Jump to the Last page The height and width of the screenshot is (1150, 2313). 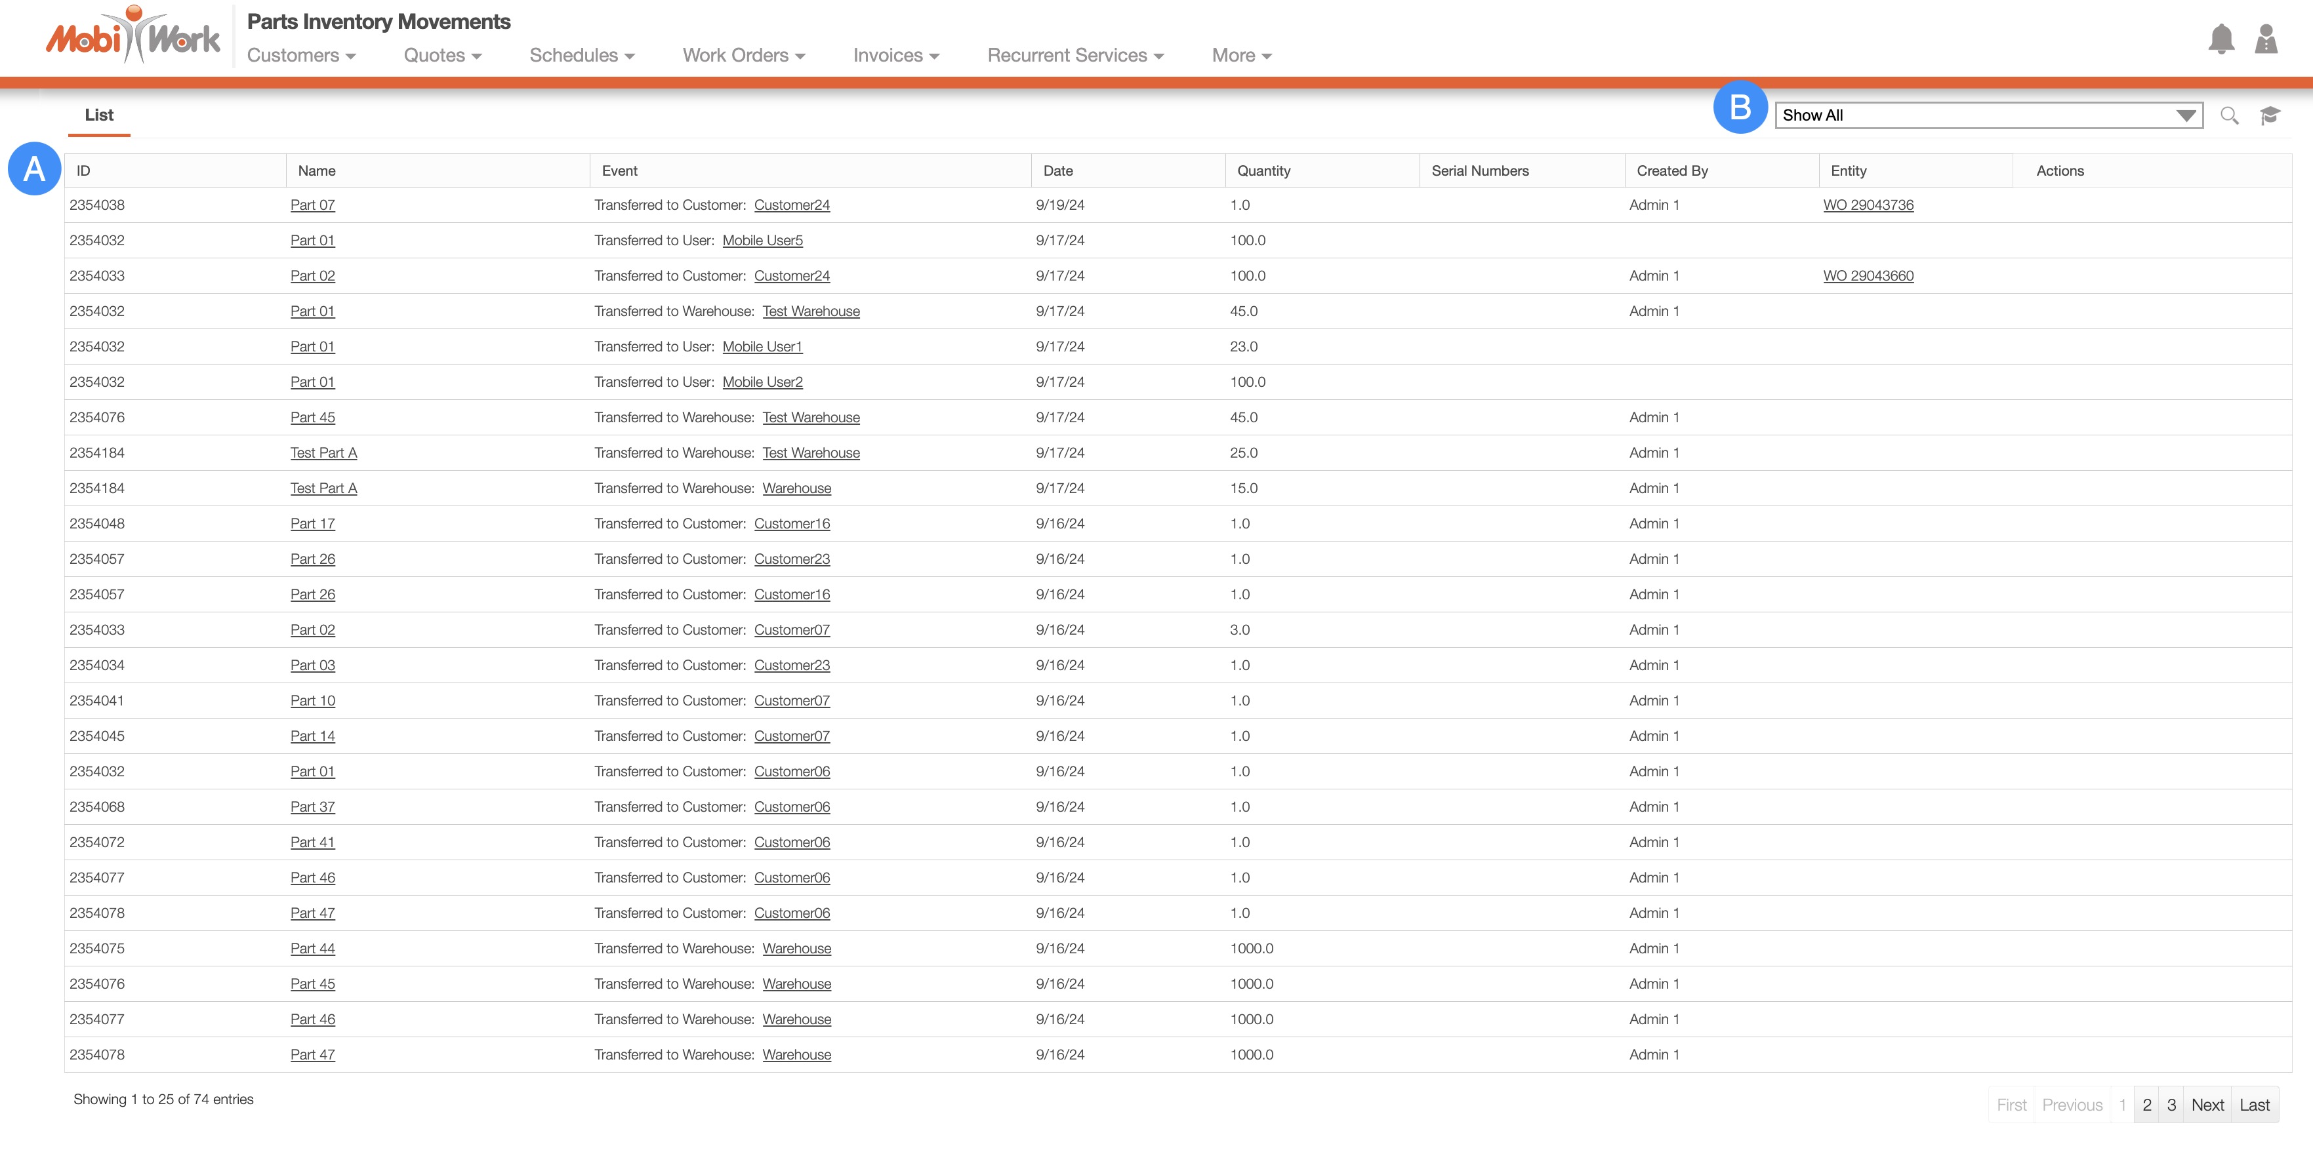pos(2254,1105)
